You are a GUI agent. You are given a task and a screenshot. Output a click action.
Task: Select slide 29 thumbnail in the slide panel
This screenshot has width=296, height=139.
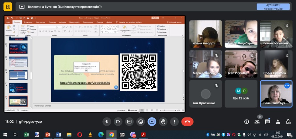18,75
